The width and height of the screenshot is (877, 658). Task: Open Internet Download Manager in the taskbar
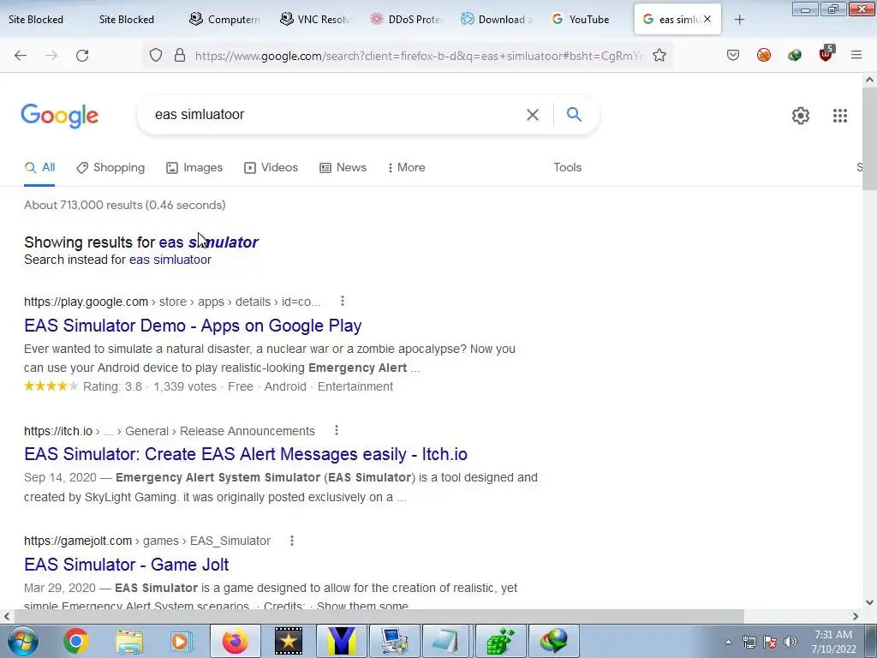[554, 641]
